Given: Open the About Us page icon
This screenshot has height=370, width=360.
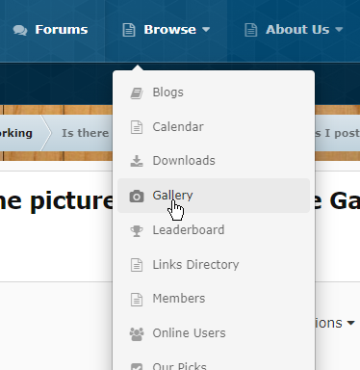Looking at the screenshot, I should [x=251, y=30].
